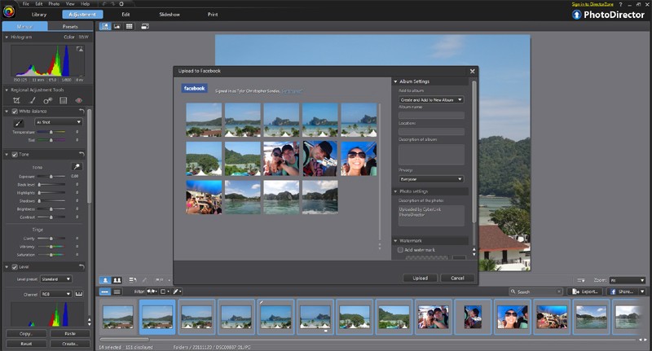Viewport: 652px width, 351px height.
Task: Click the Album name input field
Action: pyautogui.click(x=431, y=115)
